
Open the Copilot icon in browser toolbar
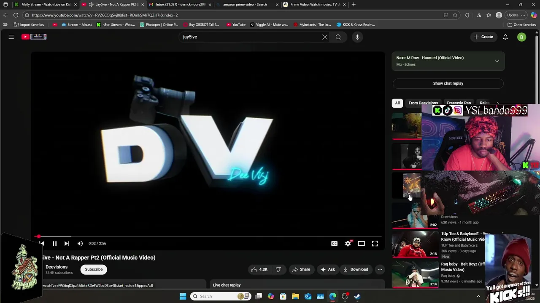point(534,15)
